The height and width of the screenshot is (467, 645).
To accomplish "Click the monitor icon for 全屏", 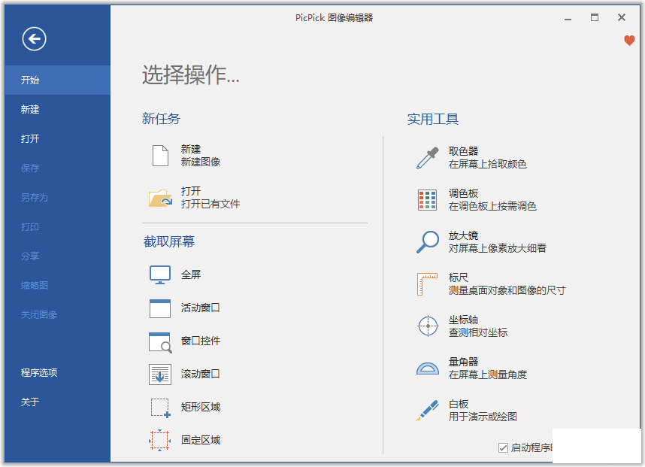I will [x=160, y=274].
